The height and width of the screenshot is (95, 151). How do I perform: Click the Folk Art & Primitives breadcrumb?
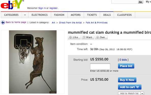[97, 23]
